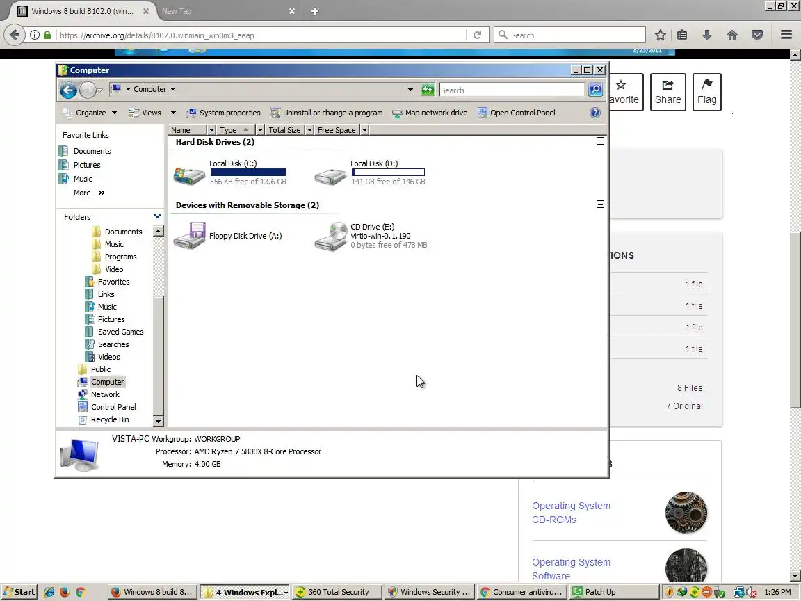Launch Internet Explorer from quick launch

pyautogui.click(x=49, y=592)
